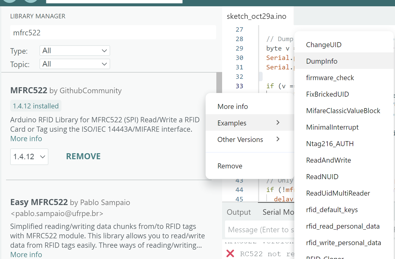The height and width of the screenshot is (259, 395).
Task: Pick the rfid_write_personal_data example
Action: [x=343, y=243]
